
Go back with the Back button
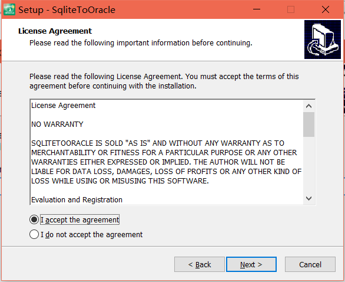(200, 264)
